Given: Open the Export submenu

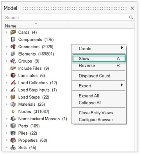Looking at the screenshot, I should [99, 86].
